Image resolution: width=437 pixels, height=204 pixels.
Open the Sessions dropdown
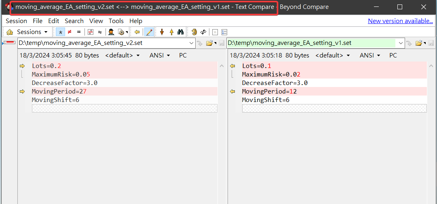point(32,32)
